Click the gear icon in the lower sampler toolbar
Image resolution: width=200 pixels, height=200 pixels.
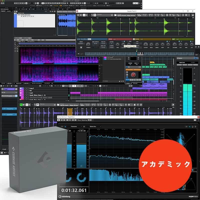[129, 105]
